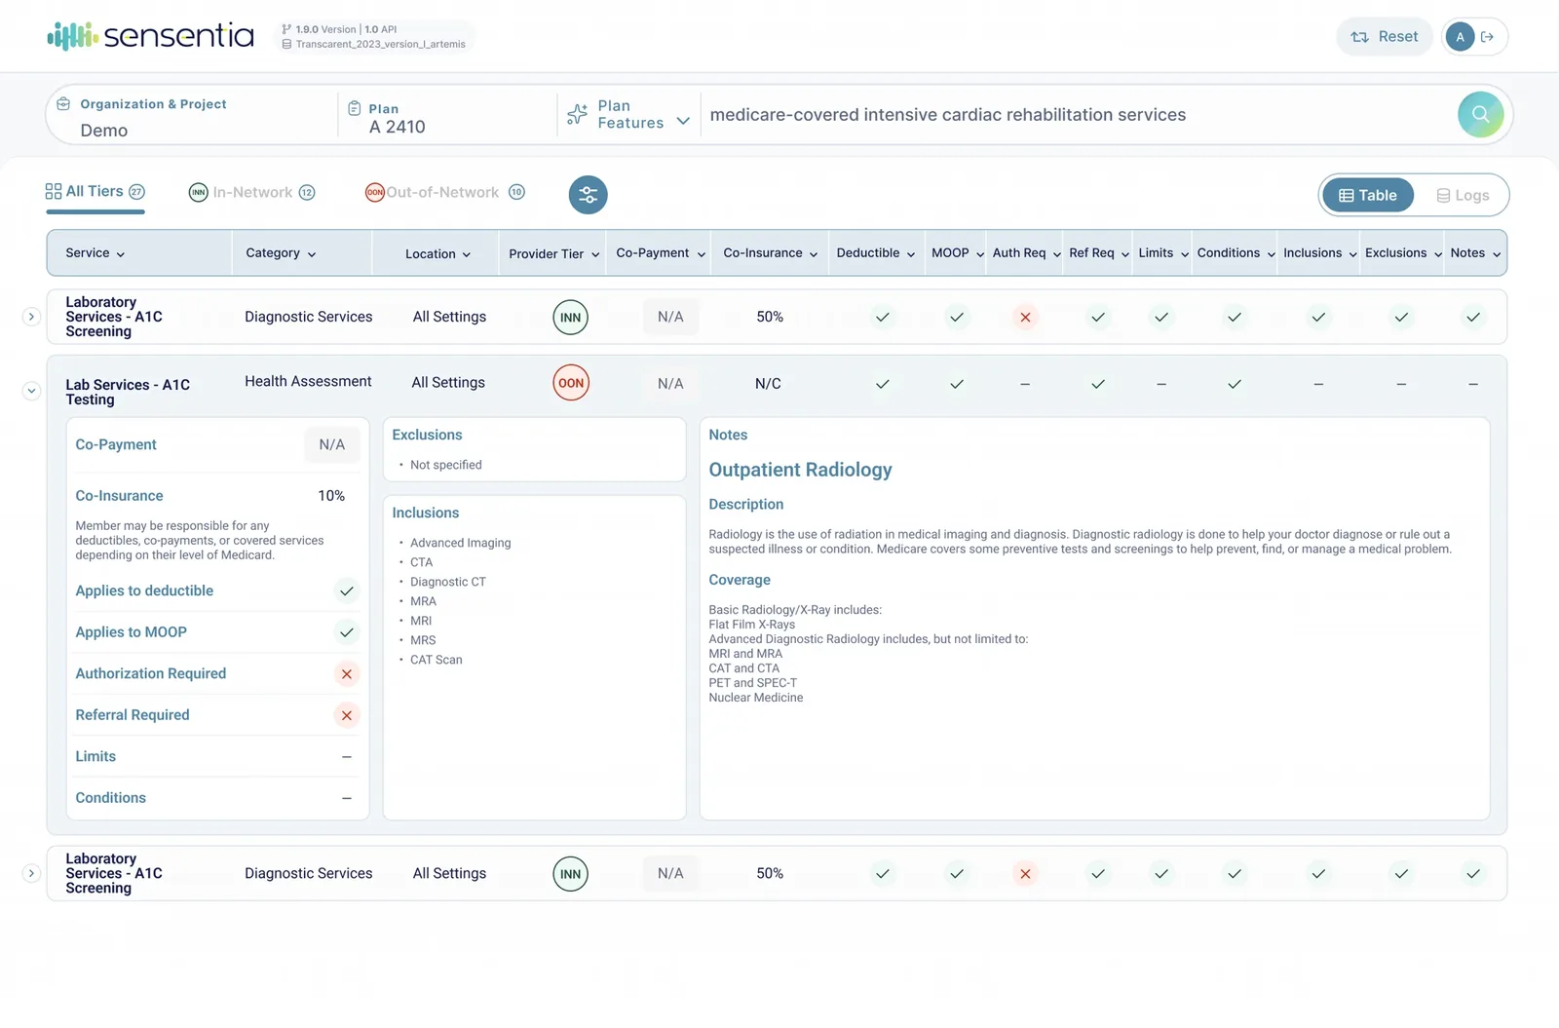Screen dimensions: 1559x1028
Task: Click Authorization Required red X icon
Action: tap(347, 673)
